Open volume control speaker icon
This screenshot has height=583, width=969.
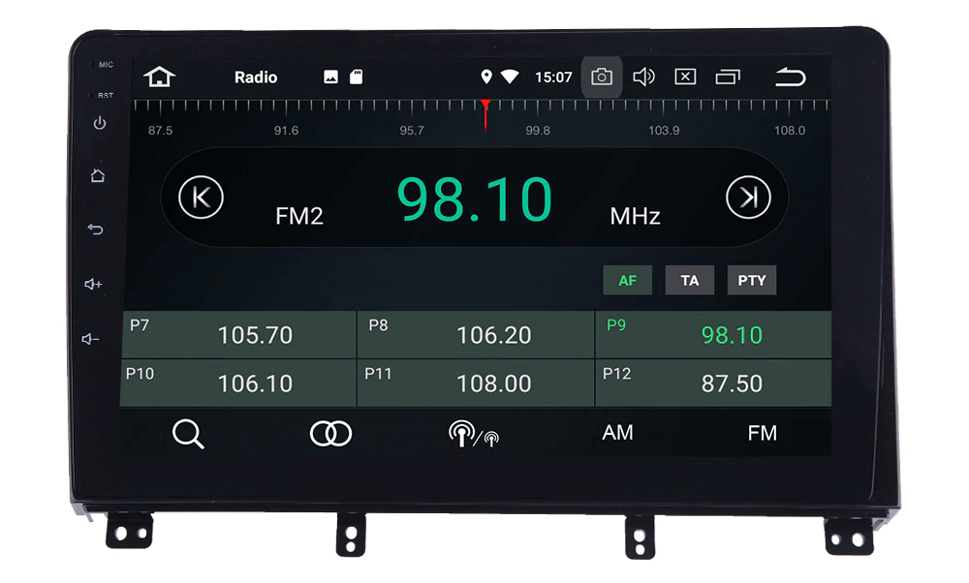coord(643,77)
